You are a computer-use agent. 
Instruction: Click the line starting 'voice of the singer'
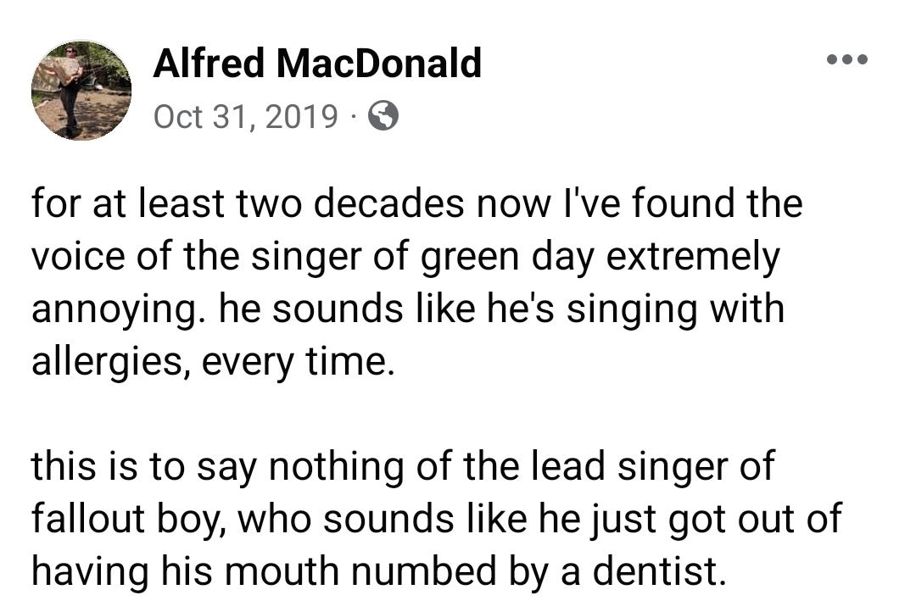(405, 256)
